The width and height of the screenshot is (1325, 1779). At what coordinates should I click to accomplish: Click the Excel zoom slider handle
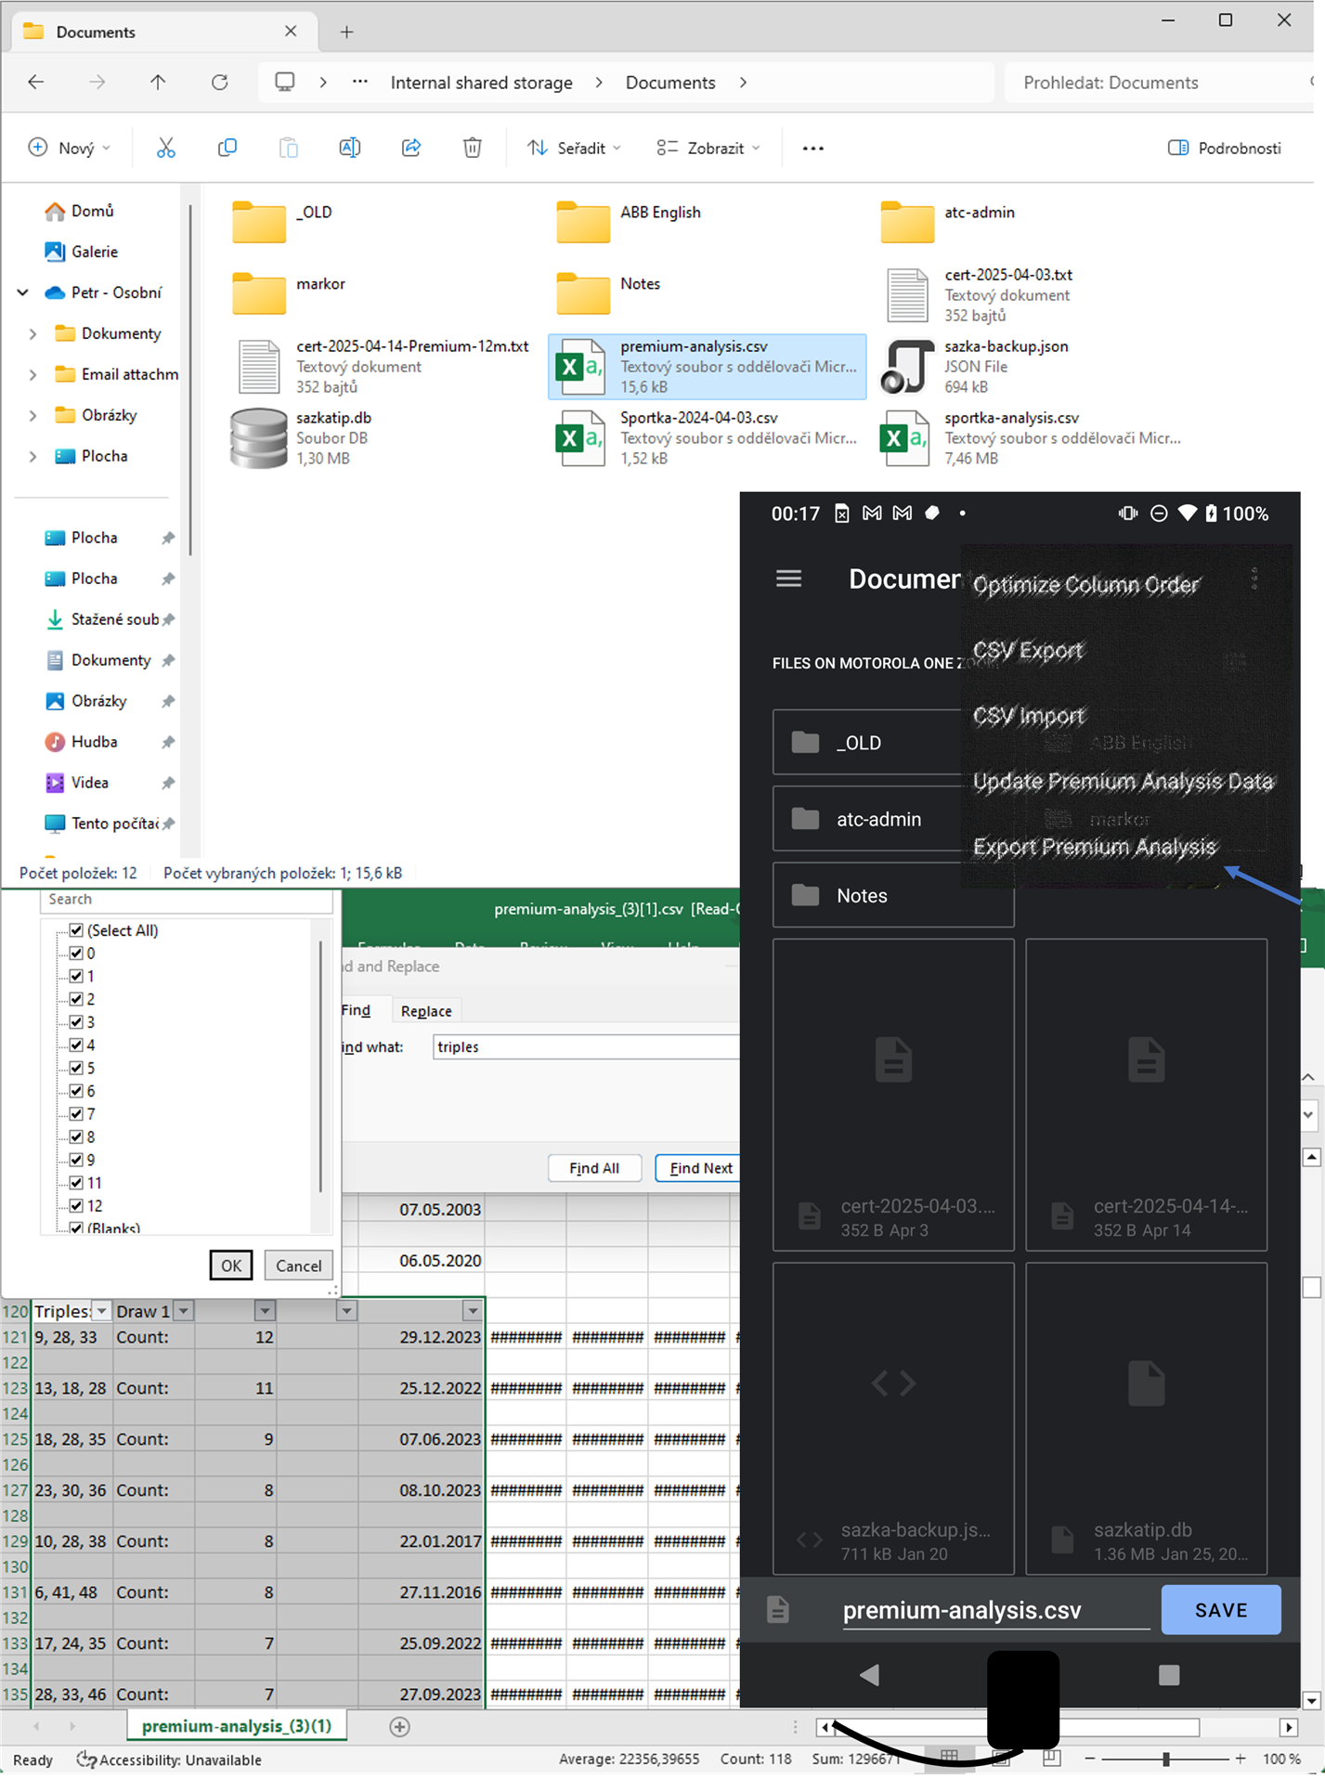click(x=1166, y=1759)
